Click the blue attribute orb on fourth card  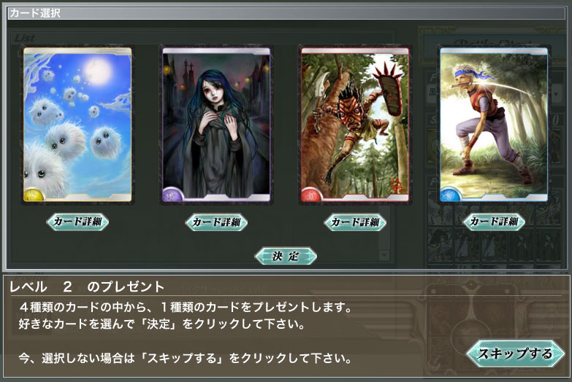coord(450,194)
